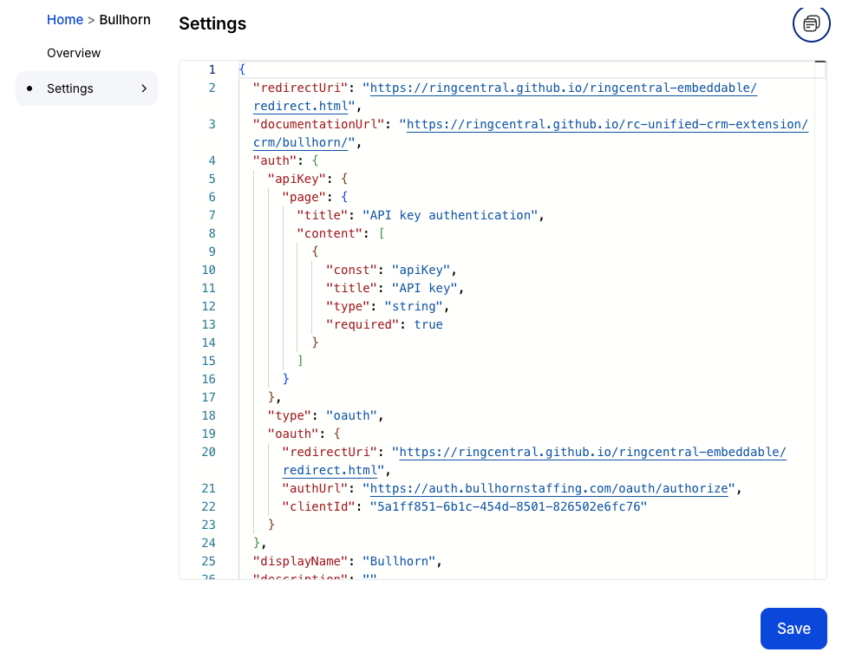Select Overview in the sidebar

pyautogui.click(x=74, y=53)
